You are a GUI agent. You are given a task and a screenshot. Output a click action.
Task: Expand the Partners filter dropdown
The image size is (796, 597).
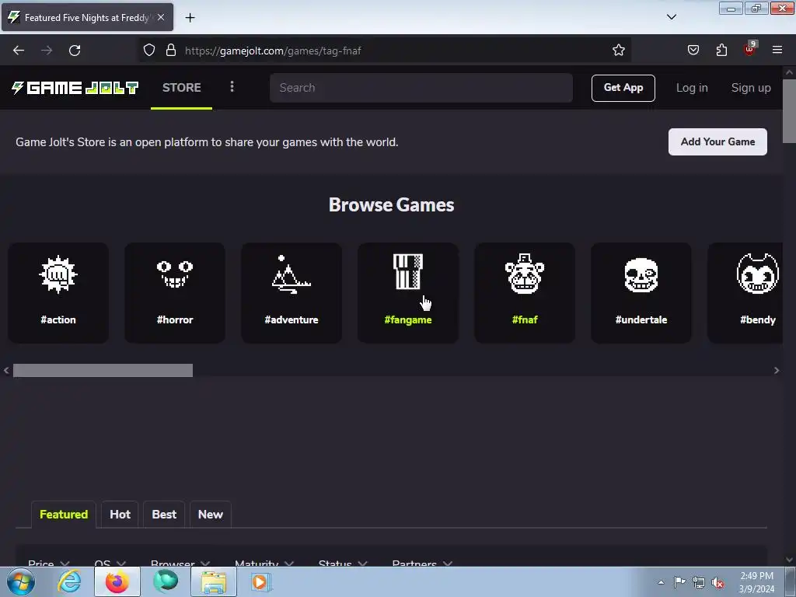(422, 563)
